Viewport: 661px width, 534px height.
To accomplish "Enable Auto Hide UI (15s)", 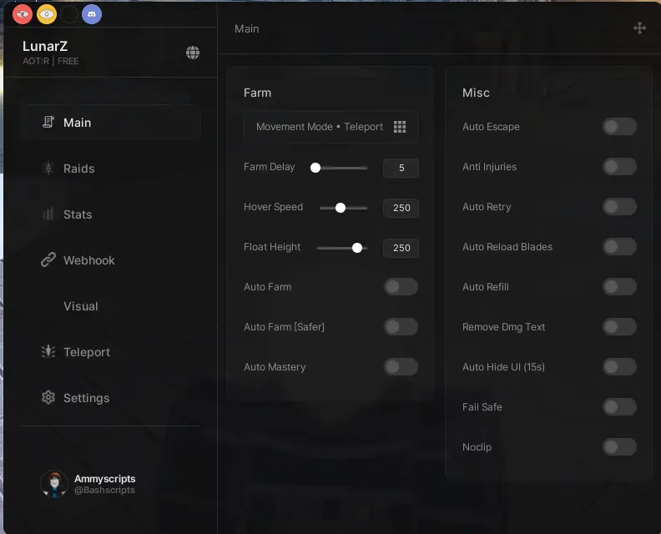I will 619,366.
